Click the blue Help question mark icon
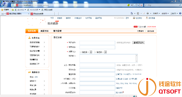Image resolution: width=182 pixels, height=97 pixels. coord(180,13)
